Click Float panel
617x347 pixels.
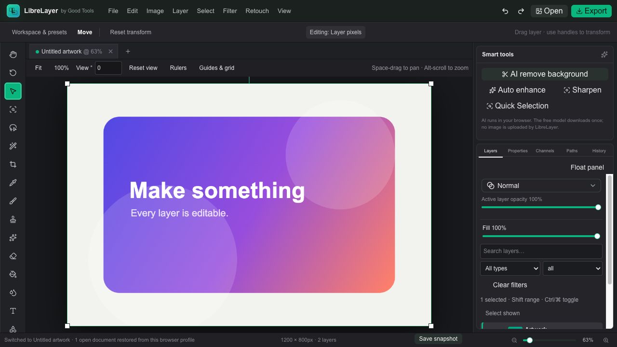coord(587,167)
